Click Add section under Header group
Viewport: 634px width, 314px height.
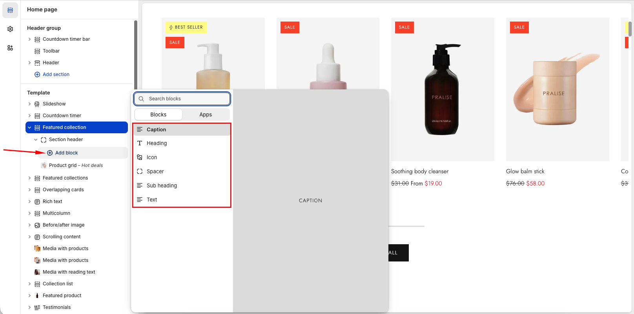tap(56, 74)
